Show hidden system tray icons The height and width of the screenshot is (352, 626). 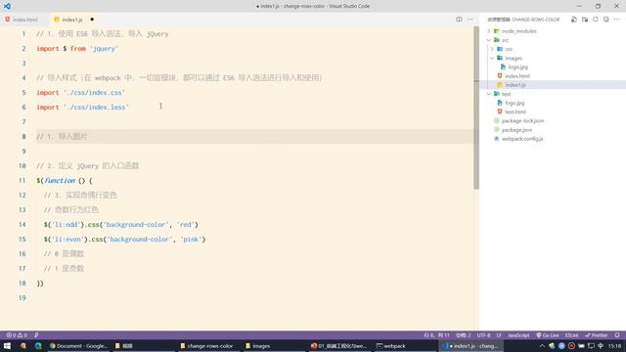coord(542,346)
